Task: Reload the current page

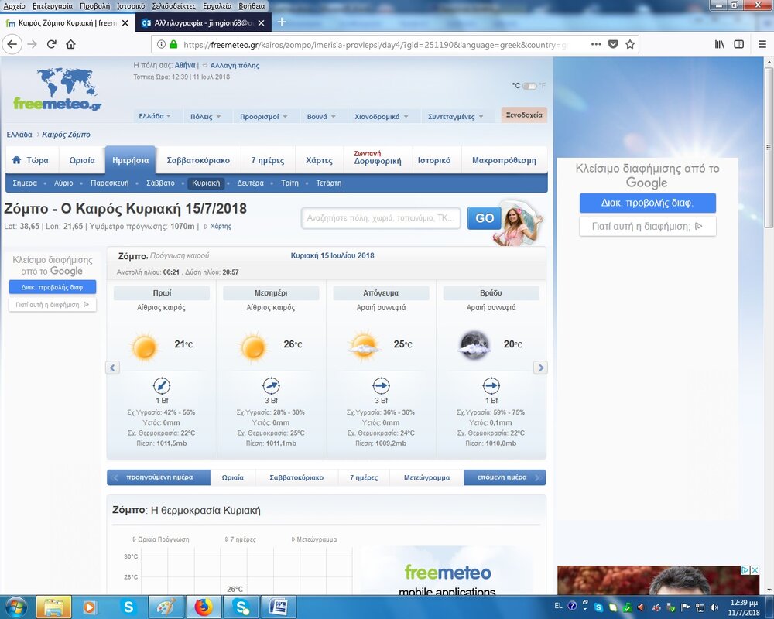Action: (51, 44)
